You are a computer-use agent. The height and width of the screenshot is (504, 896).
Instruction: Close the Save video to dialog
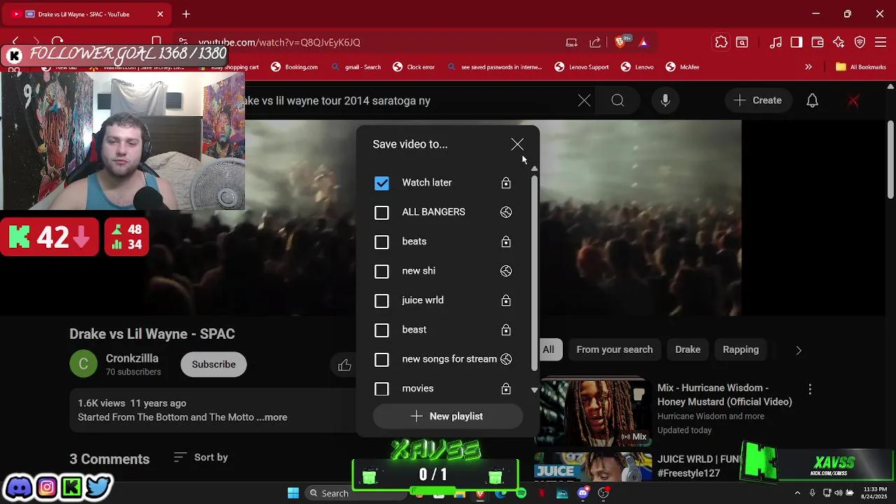(517, 144)
